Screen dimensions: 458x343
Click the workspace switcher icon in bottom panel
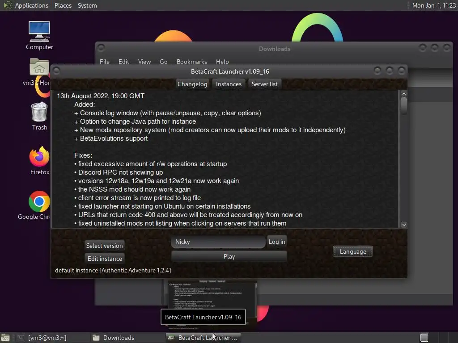[x=424, y=338]
